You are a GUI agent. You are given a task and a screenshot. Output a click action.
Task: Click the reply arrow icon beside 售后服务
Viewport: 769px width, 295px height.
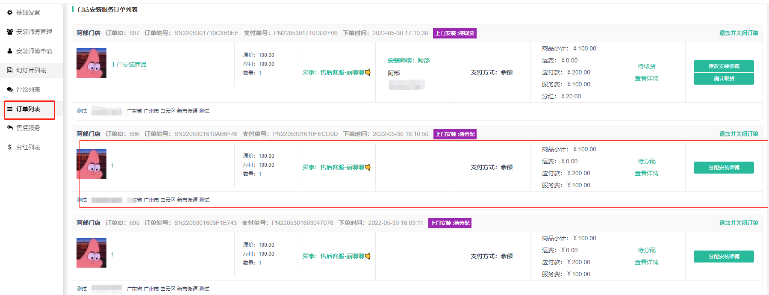point(10,128)
